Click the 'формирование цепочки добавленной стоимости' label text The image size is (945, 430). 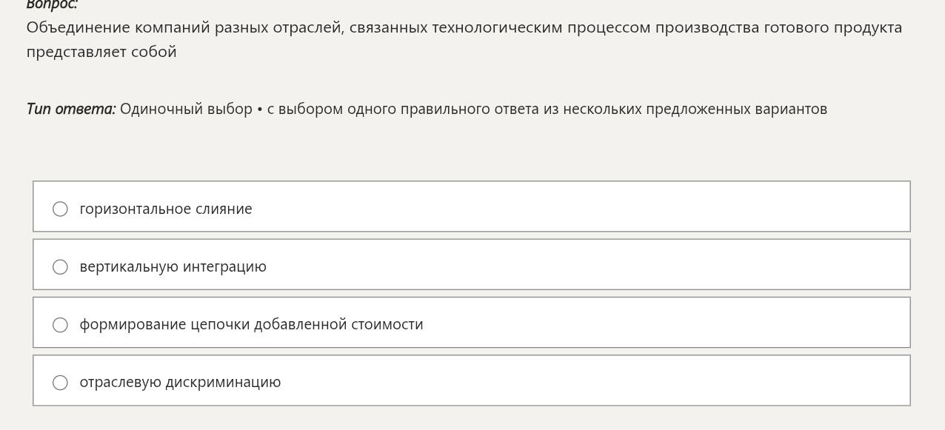pos(251,325)
